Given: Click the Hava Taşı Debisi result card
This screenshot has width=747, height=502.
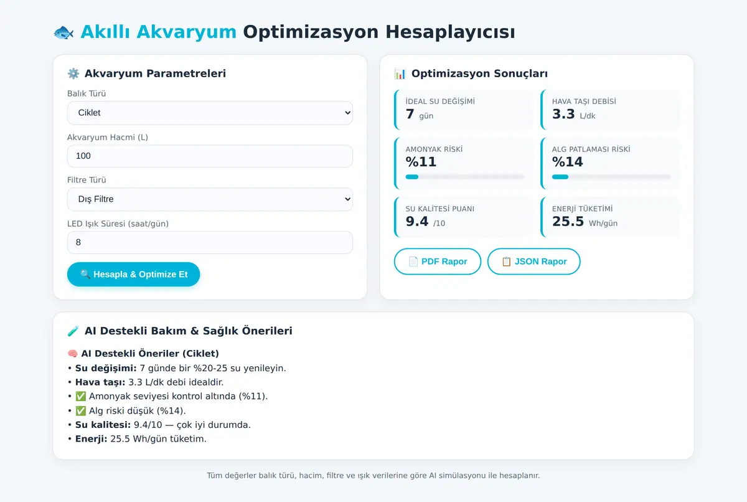Looking at the screenshot, I should tap(610, 110).
